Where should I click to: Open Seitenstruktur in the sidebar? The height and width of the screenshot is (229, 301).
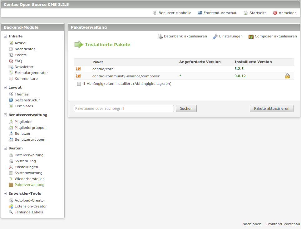pos(27,100)
